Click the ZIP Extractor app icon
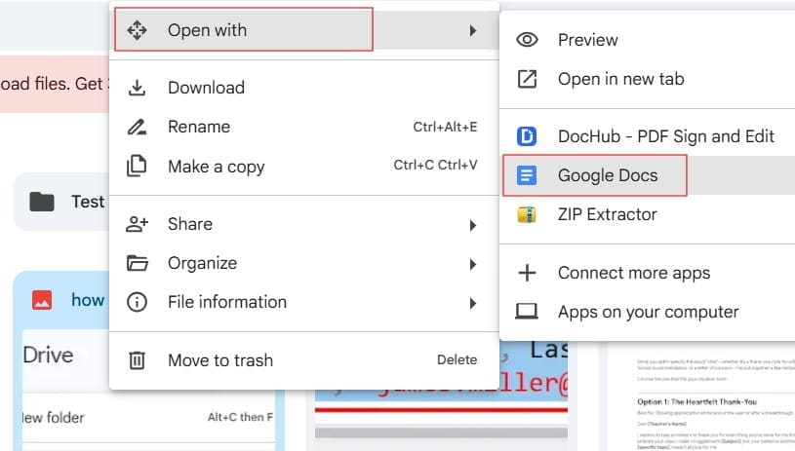Image resolution: width=795 pixels, height=451 pixels. 527,214
